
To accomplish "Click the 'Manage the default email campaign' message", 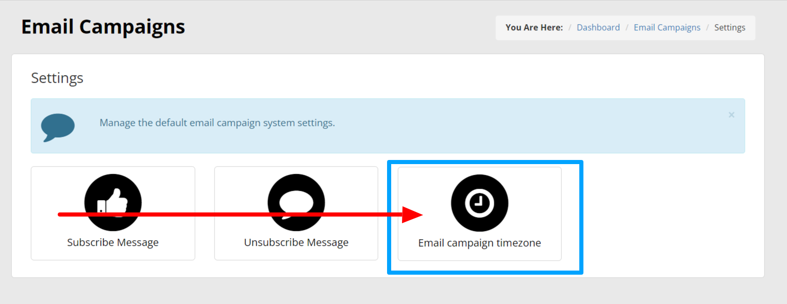I will (217, 123).
